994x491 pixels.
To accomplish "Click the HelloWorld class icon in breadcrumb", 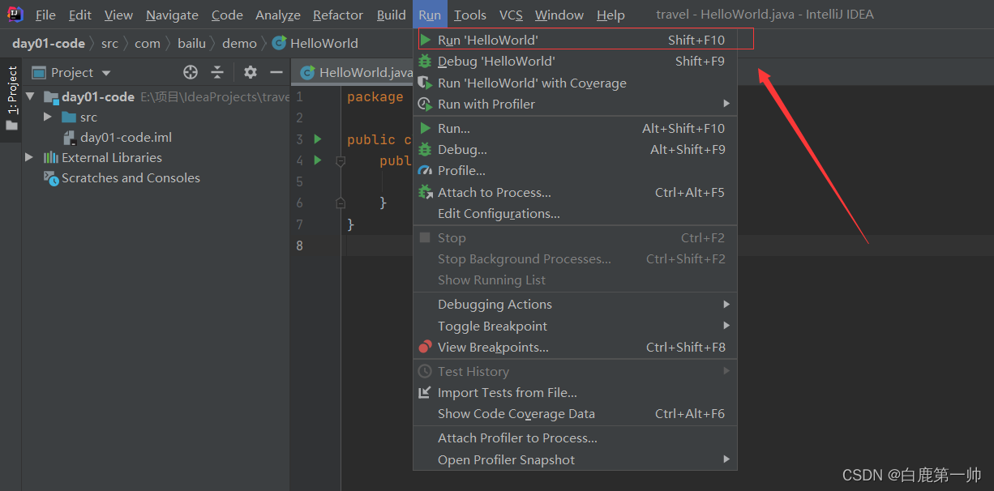I will pos(279,43).
